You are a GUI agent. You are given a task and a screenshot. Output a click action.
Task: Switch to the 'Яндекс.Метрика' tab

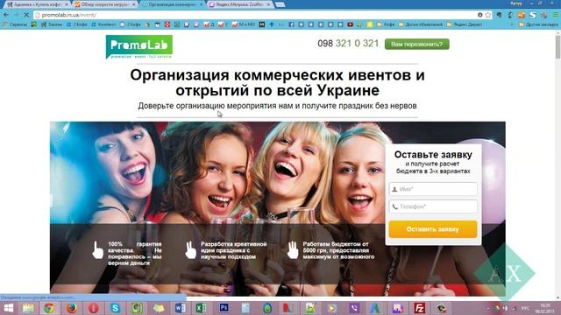(239, 4)
